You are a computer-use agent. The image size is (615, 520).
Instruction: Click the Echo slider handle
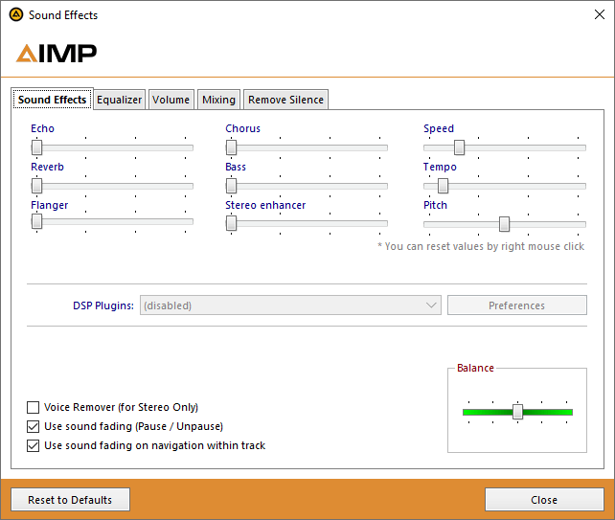pyautogui.click(x=36, y=147)
